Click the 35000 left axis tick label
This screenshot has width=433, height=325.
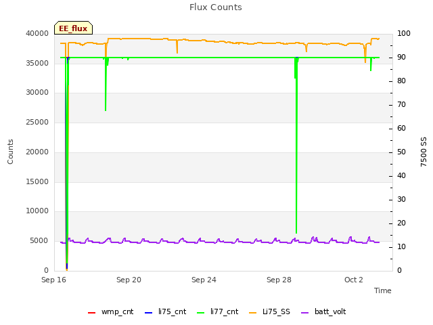[37, 63]
